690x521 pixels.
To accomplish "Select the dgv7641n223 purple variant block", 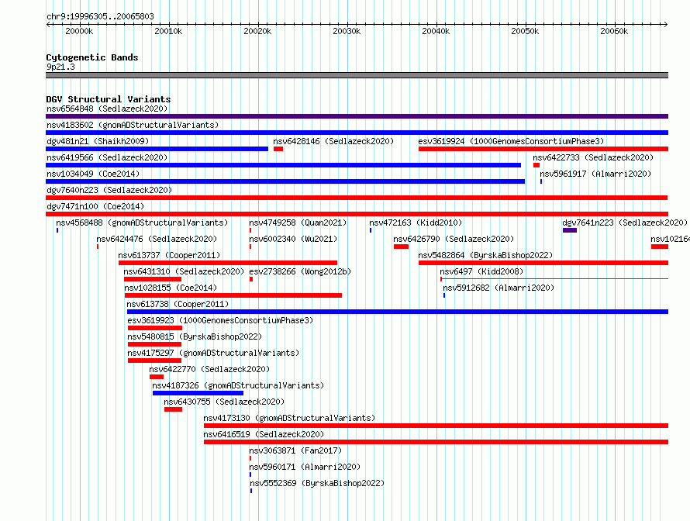I will tap(569, 230).
